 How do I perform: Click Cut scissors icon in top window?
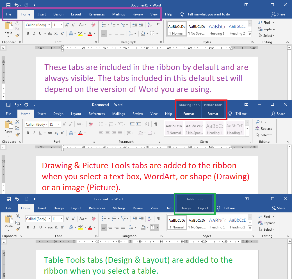pos(17,23)
